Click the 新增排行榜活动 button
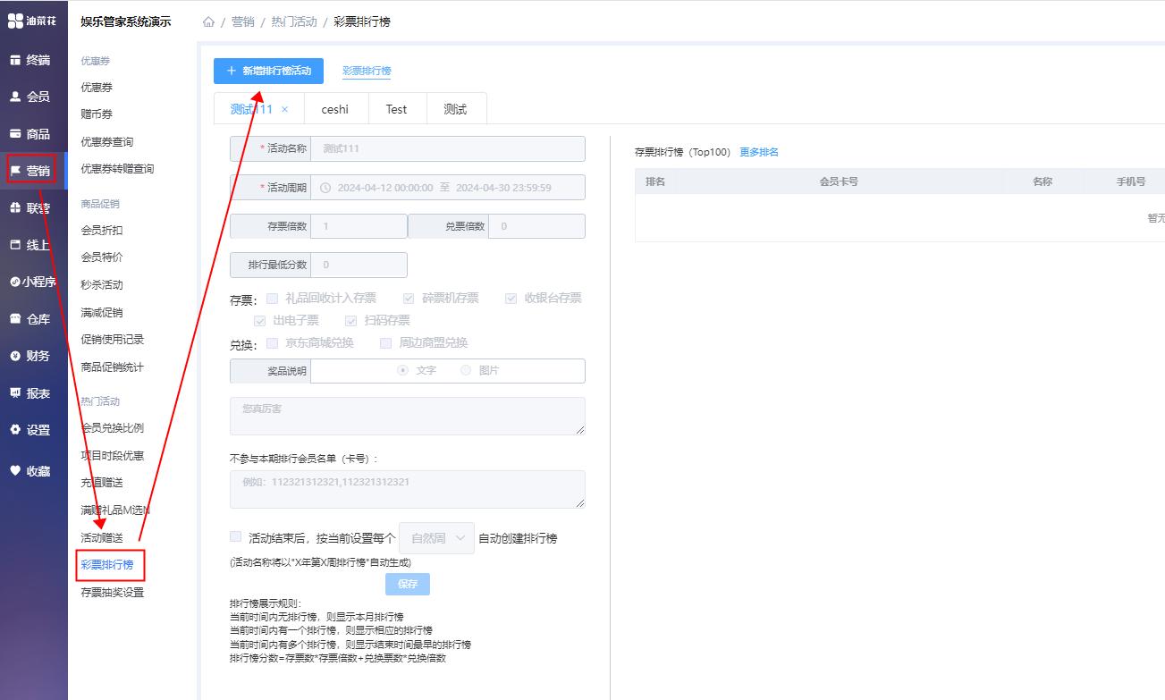The height and width of the screenshot is (700, 1165). [268, 71]
